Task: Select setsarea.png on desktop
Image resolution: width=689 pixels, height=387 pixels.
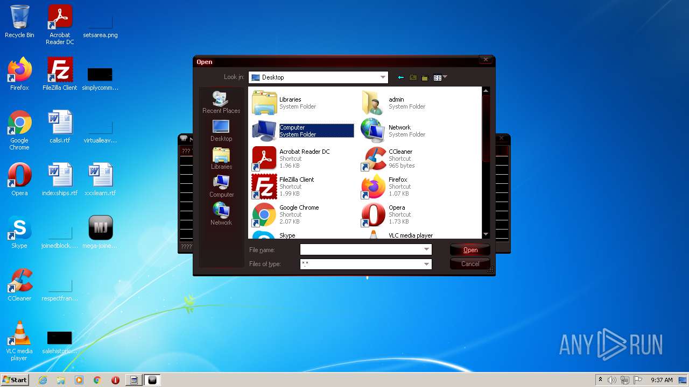Action: tap(100, 25)
